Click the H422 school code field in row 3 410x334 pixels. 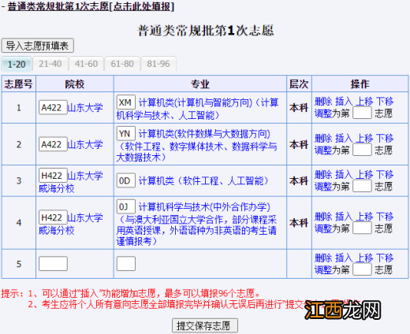click(x=53, y=176)
